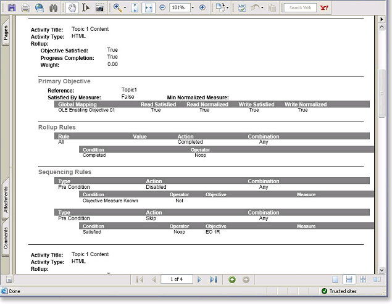392x306 pixels.
Task: Print the document with printer icon
Action: tap(25, 8)
